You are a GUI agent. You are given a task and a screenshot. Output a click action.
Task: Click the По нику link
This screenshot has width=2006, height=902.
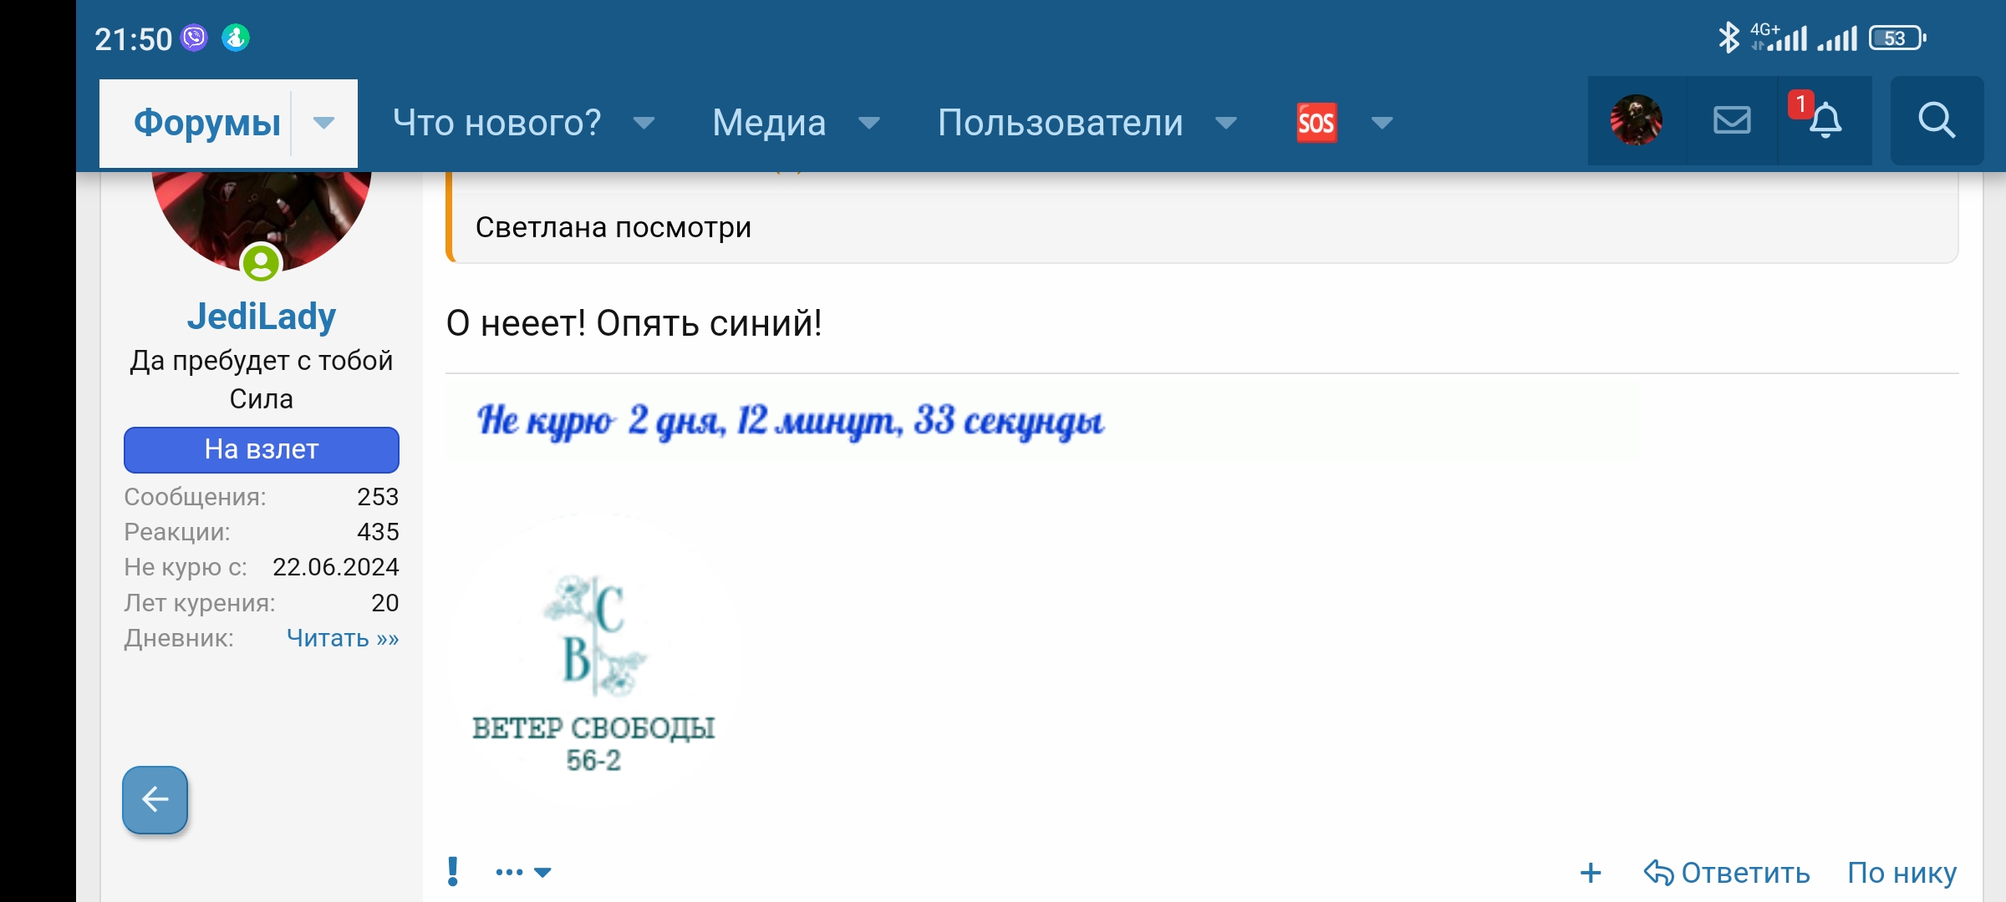pos(1902,873)
